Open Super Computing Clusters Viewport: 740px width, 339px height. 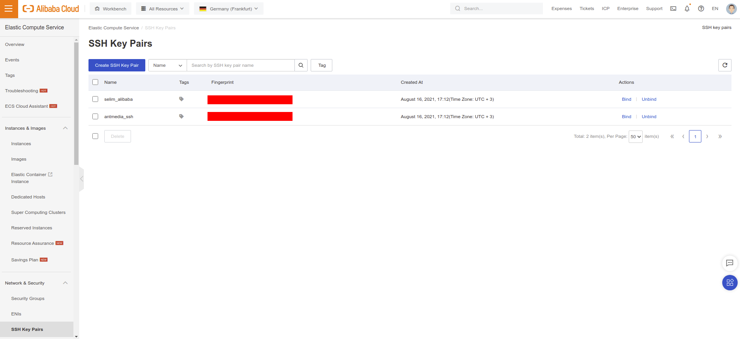[38, 212]
